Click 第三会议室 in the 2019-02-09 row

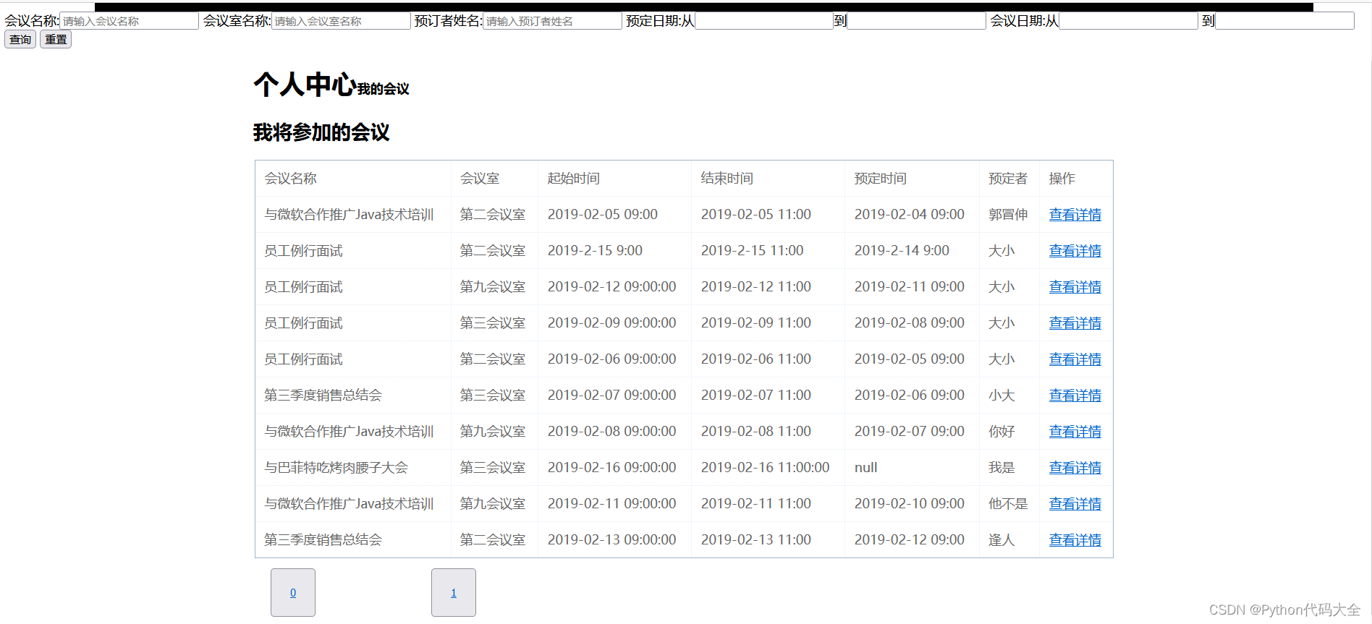[493, 323]
